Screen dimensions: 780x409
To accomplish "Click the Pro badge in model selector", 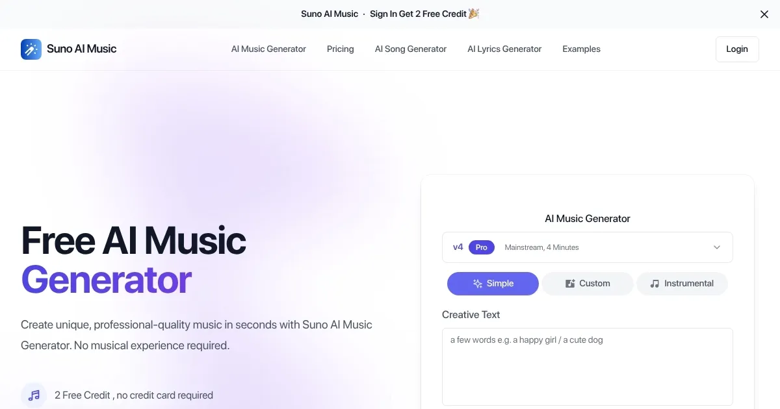I will click(482, 247).
